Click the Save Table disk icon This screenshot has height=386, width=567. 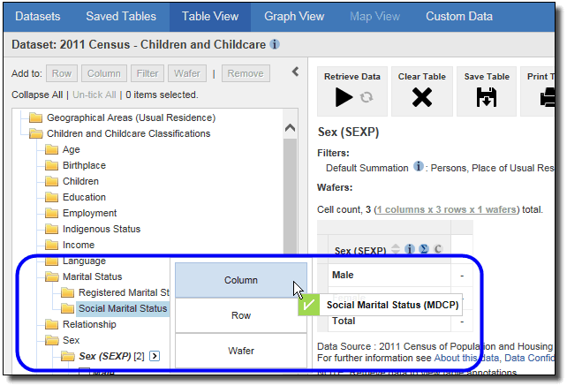pos(487,97)
